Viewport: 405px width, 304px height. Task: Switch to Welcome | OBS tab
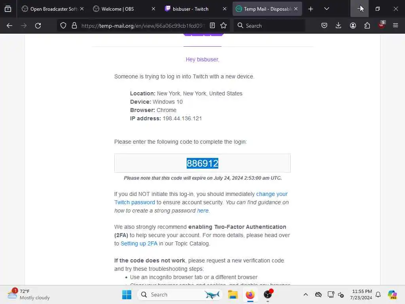[x=123, y=9]
